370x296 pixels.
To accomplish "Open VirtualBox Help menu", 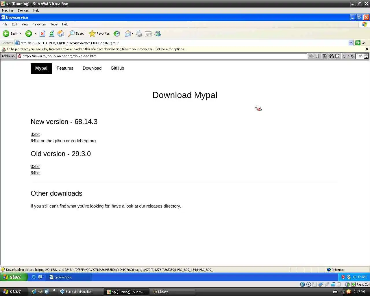I will pos(36,10).
